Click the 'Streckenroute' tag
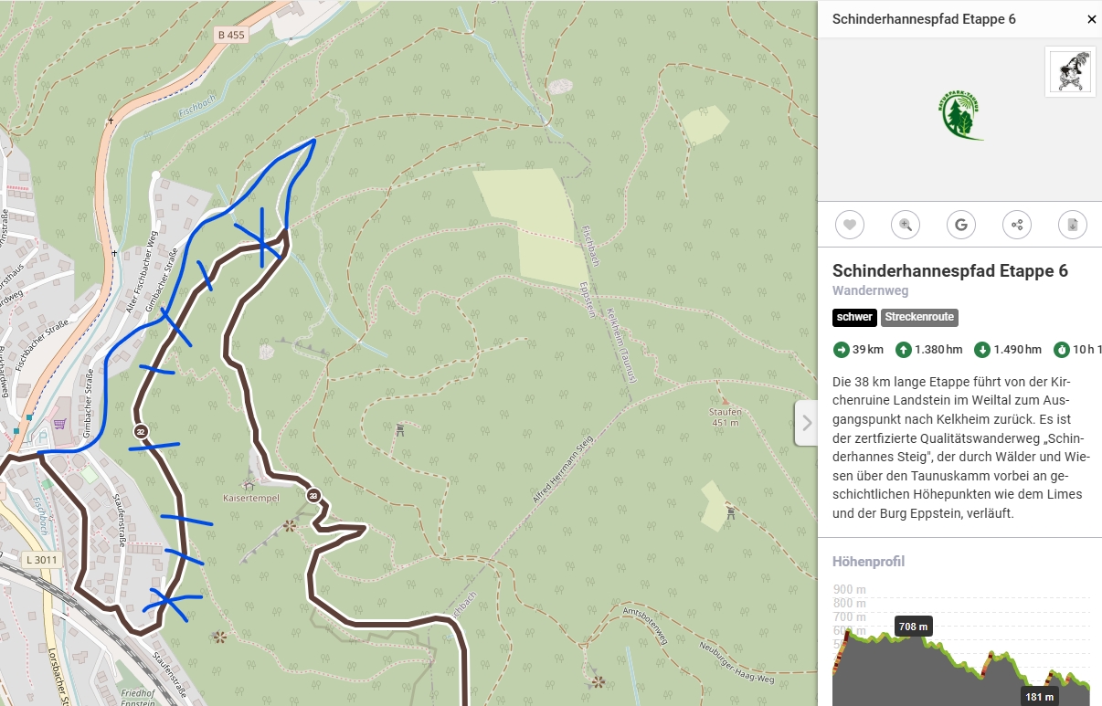The image size is (1102, 706). point(919,318)
